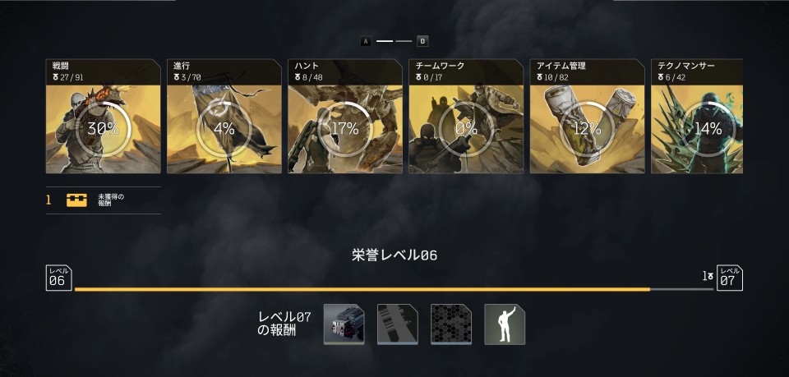This screenshot has width=789, height=377.
Task: Click the レベル07の報酬 label
Action: [x=285, y=324]
